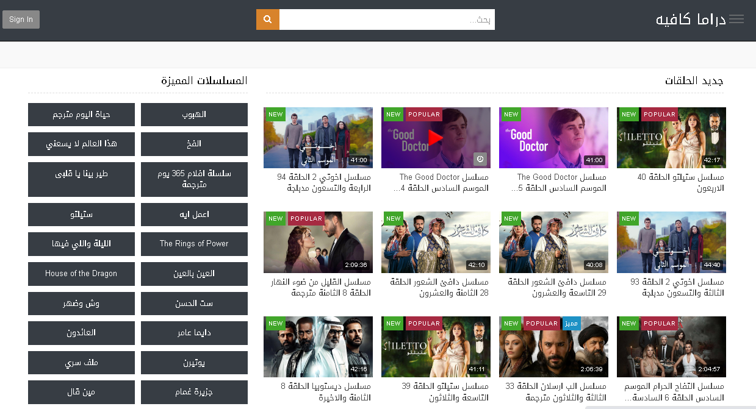Image resolution: width=756 pixels, height=409 pixels.
Task: Open the Stiletto thumbnail with 41:11 duration
Action: tap(436, 347)
